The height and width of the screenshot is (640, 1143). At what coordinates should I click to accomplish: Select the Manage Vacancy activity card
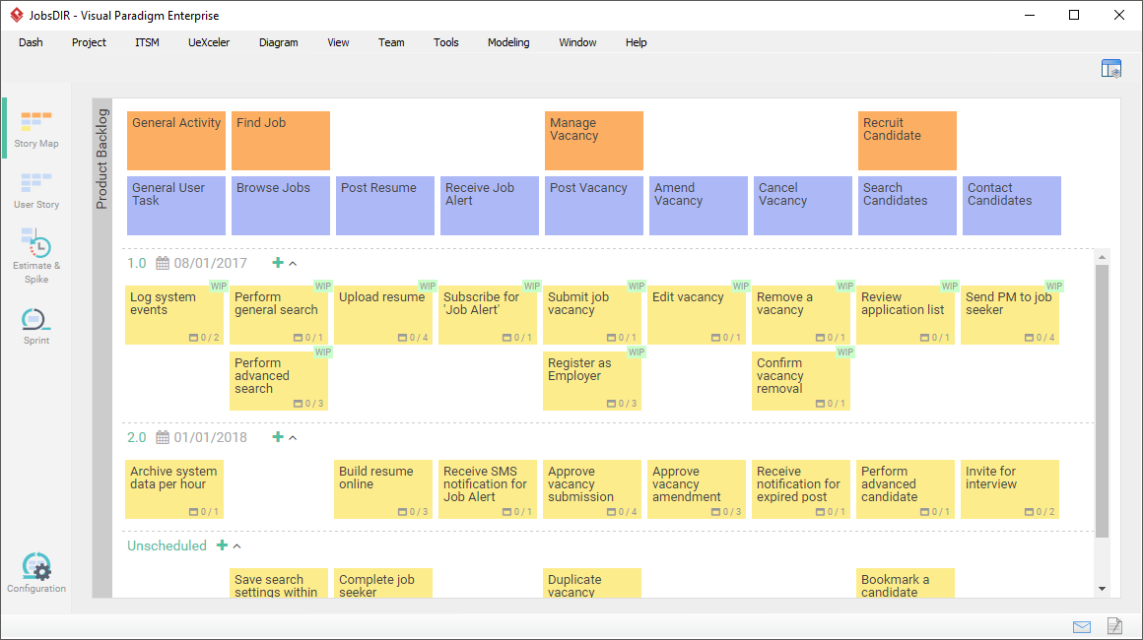pos(593,141)
